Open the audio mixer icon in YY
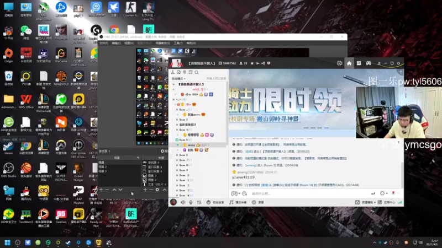Screen dimensions: 442x248 tap(199, 202)
